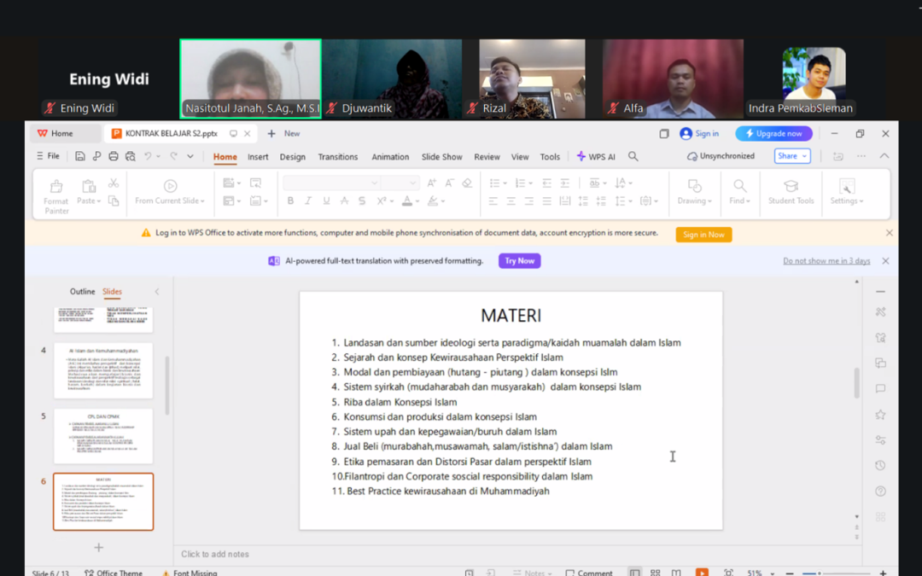Expand the Share button dropdown

coord(804,156)
